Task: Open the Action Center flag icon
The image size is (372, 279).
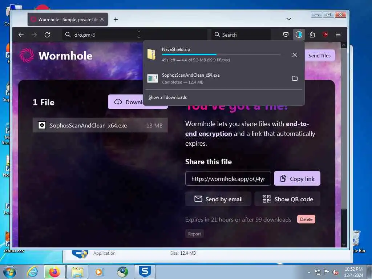Action: pos(327,272)
